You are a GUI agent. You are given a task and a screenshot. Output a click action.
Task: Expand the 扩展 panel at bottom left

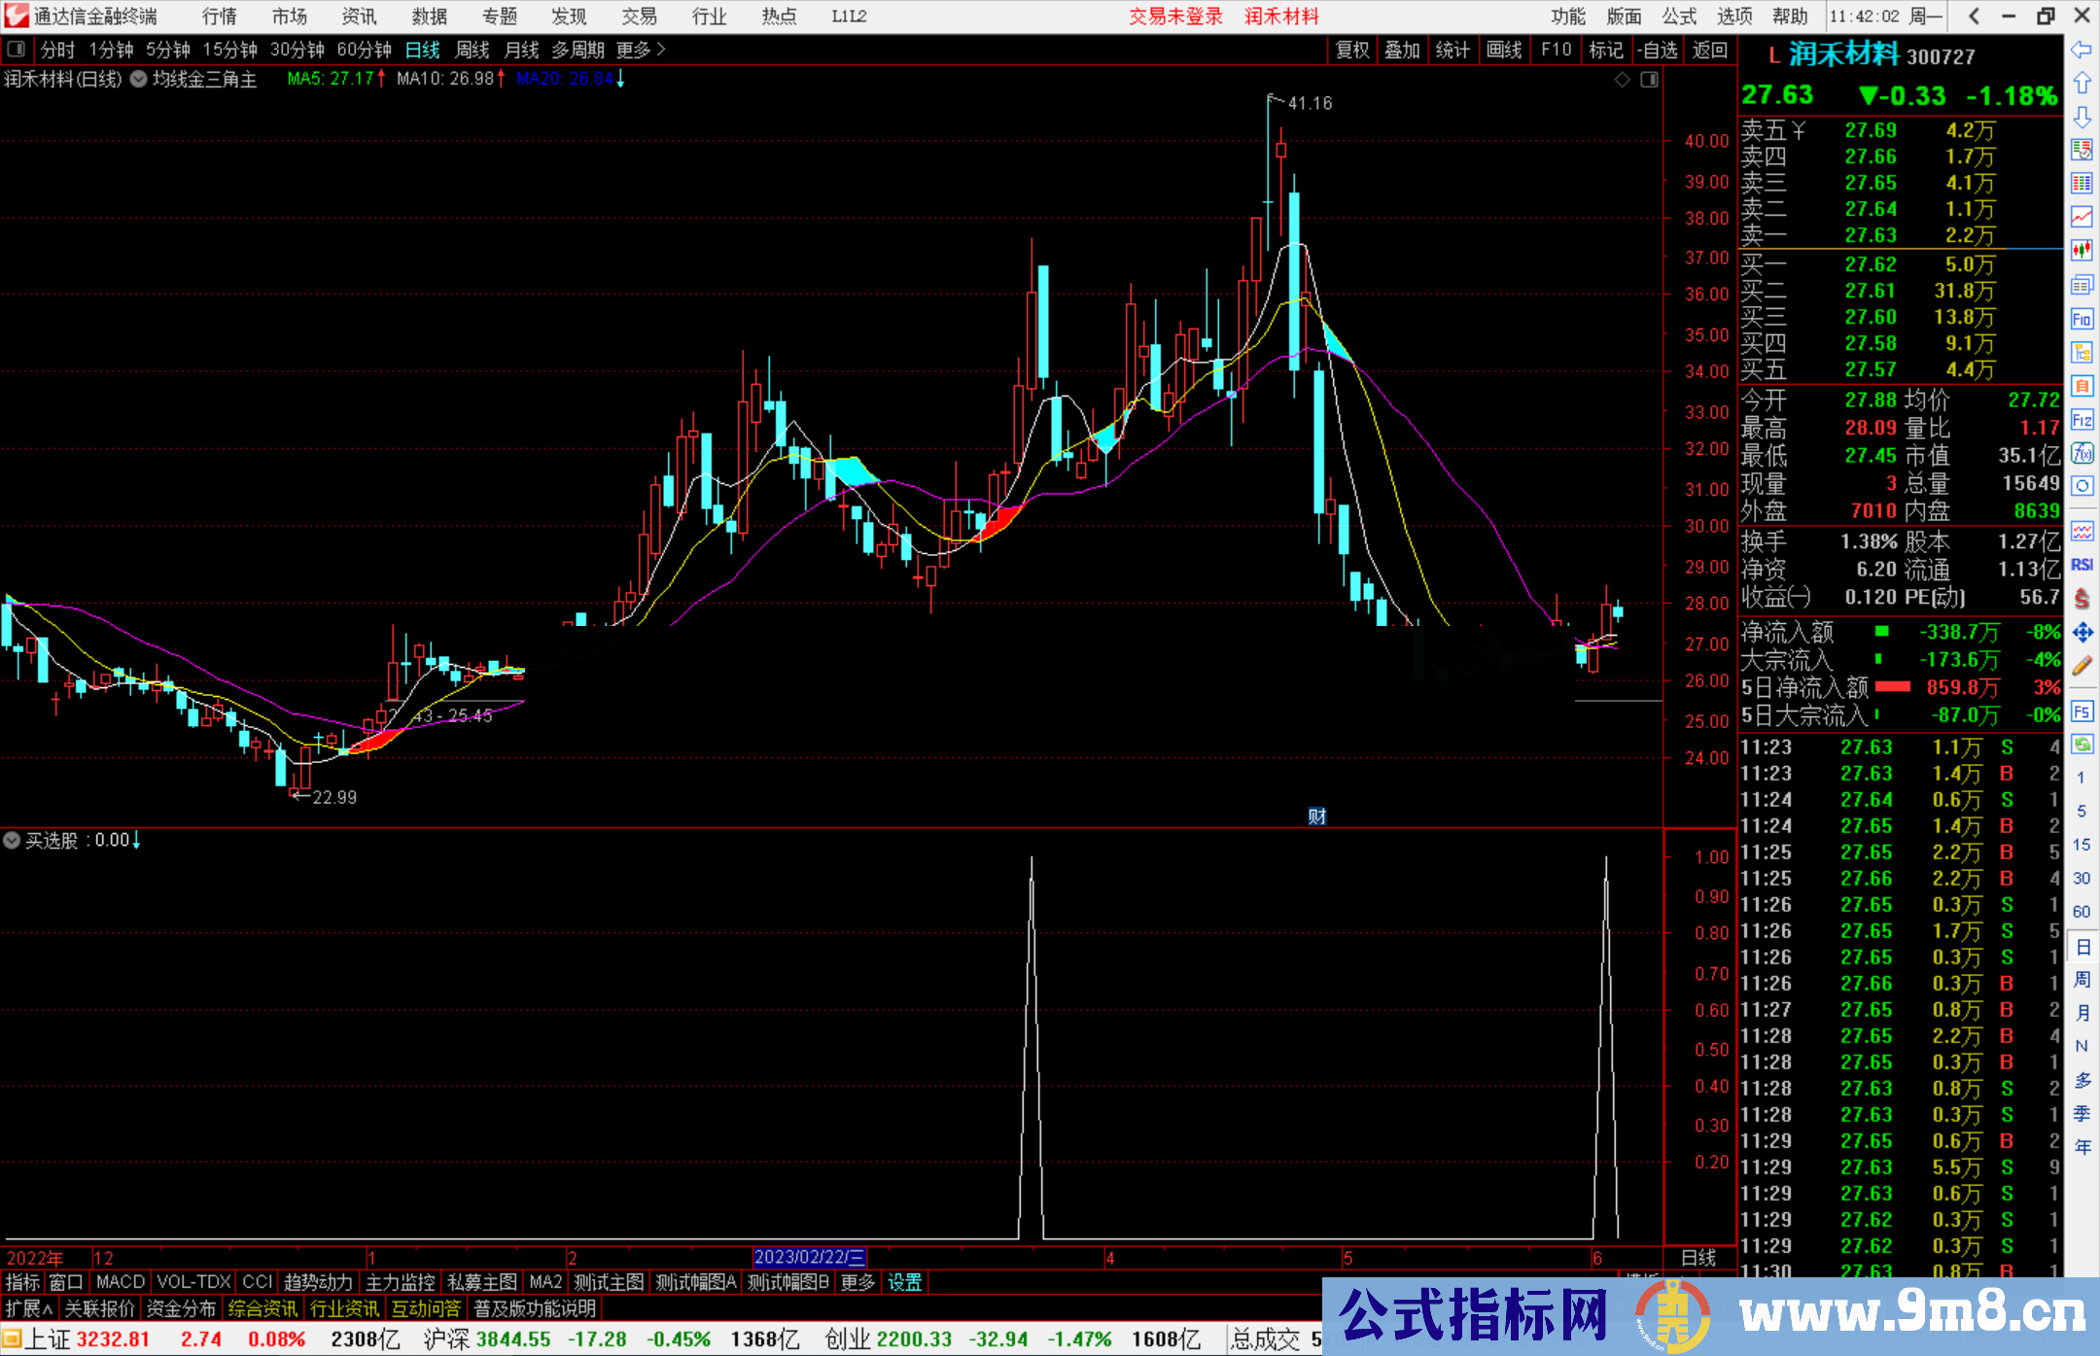click(28, 1308)
